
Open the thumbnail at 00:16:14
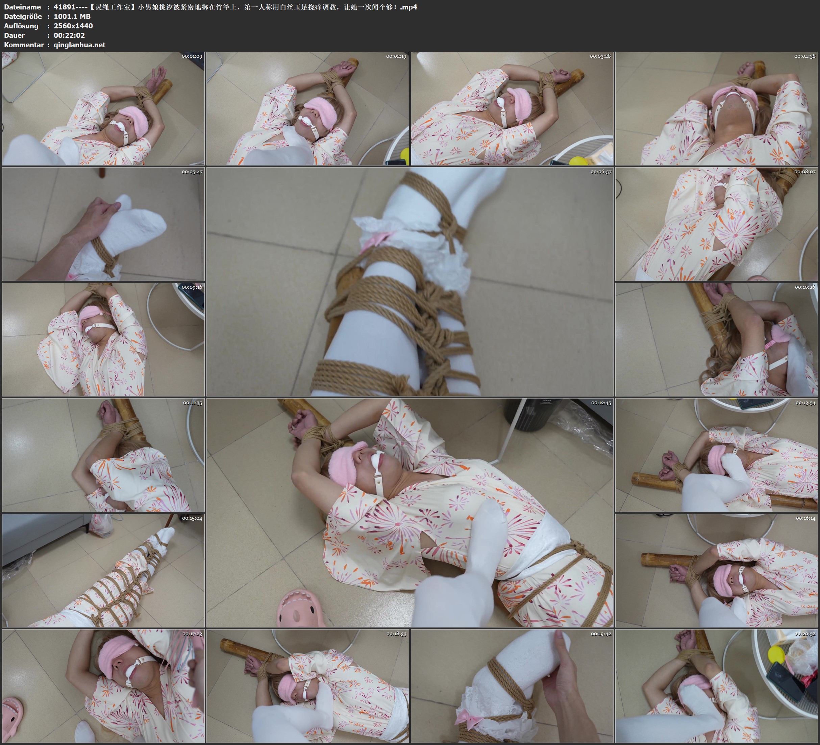tap(716, 570)
